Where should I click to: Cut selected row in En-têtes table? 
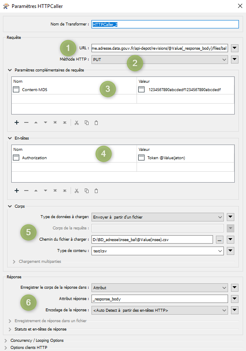coord(77,191)
